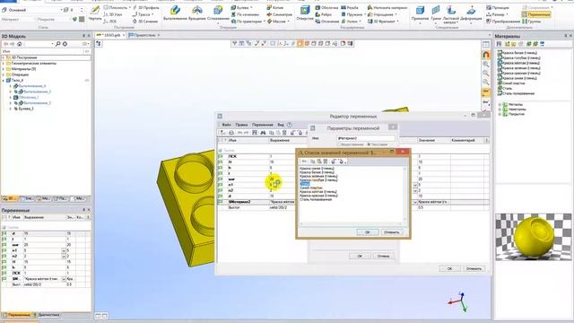Open the Проекция projection tool
Viewport: 574px width, 323px height.
point(498,7)
